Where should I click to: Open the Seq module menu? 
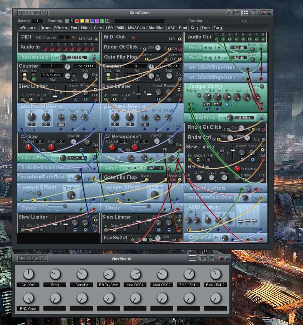(194, 28)
